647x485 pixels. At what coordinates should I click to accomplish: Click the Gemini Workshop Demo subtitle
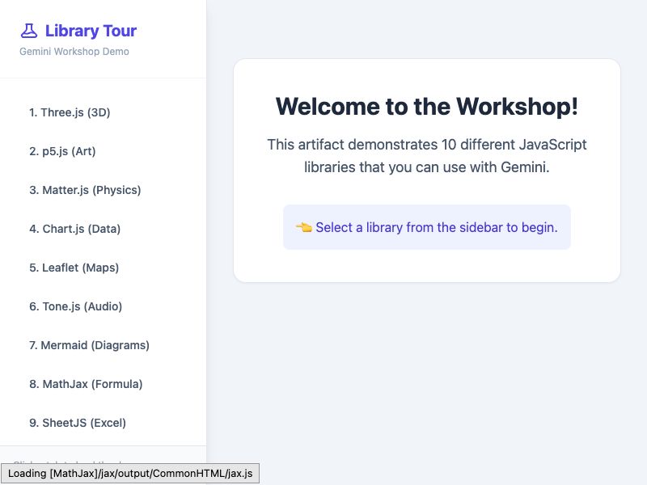74,51
